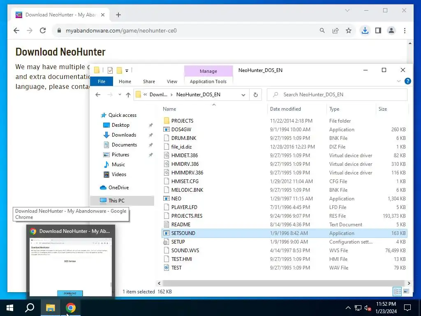The height and width of the screenshot is (316, 421).
Task: Expand the Explorer ribbon chevron
Action: (x=399, y=81)
